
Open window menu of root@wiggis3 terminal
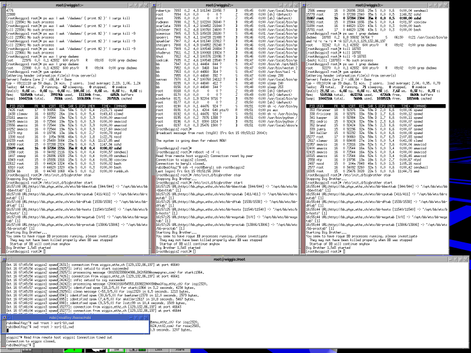(x=309, y=5)
